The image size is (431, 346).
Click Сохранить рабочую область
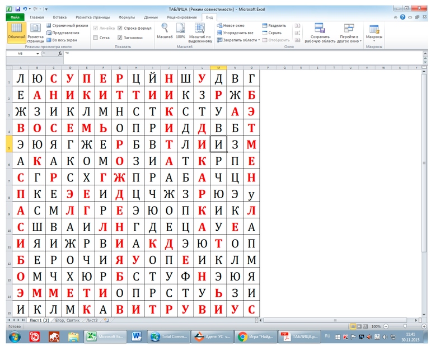tap(320, 32)
